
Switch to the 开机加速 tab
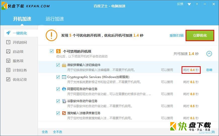point(22,19)
